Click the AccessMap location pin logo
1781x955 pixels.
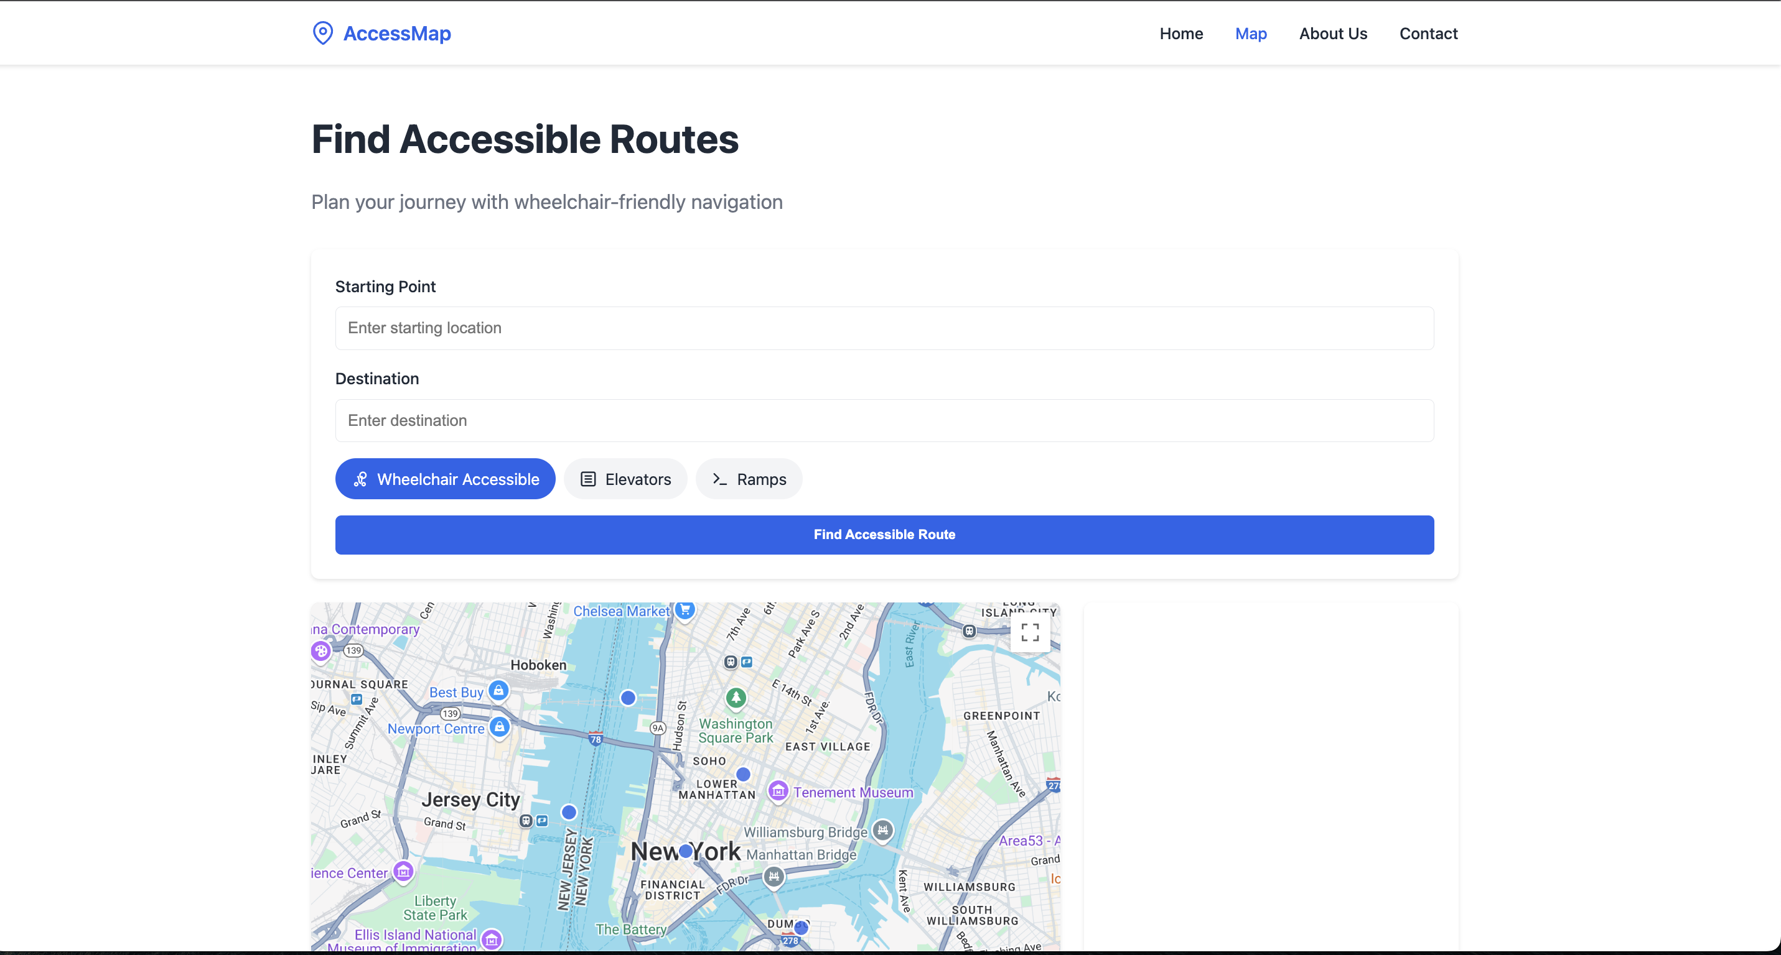322,33
